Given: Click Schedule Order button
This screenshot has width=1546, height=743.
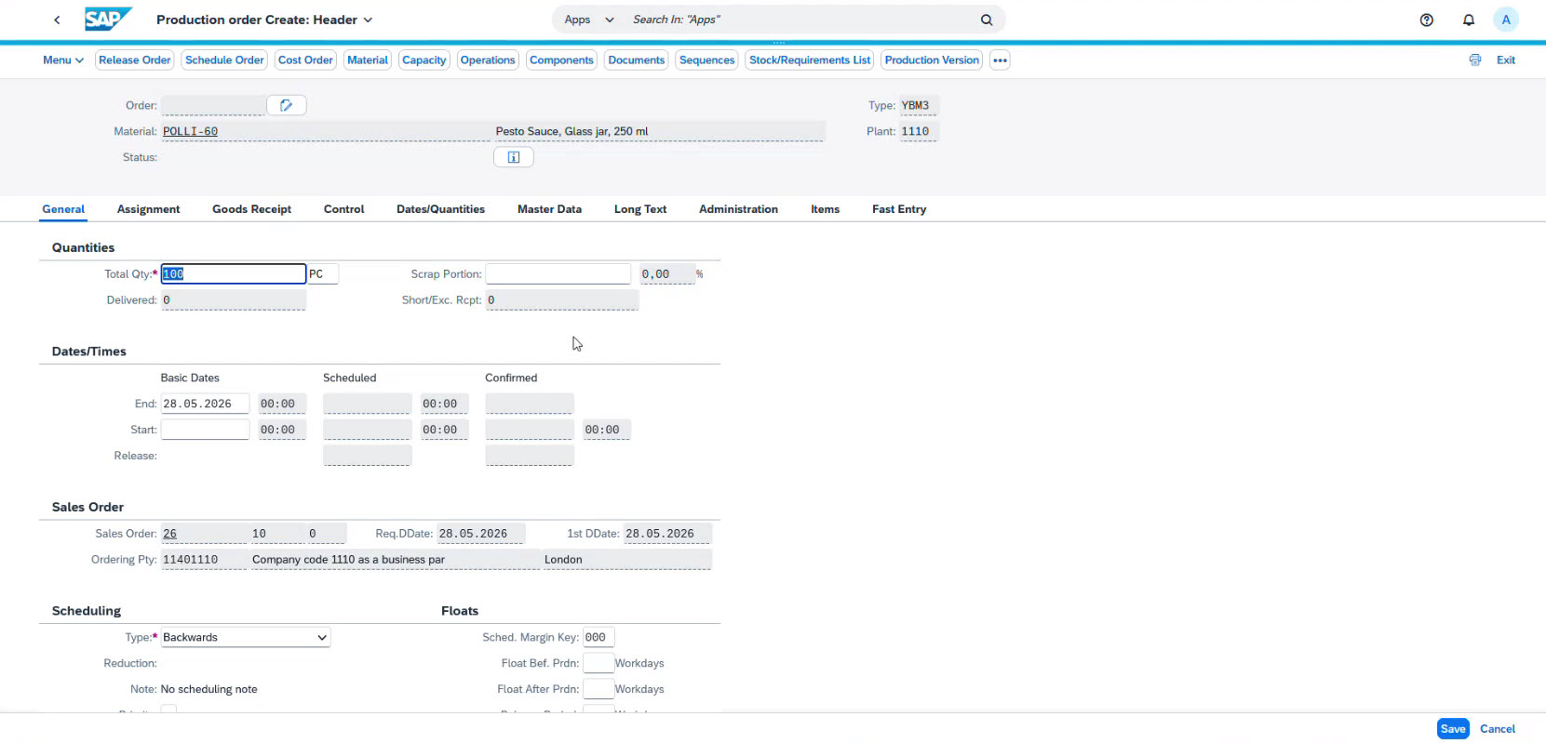Looking at the screenshot, I should click(x=224, y=60).
